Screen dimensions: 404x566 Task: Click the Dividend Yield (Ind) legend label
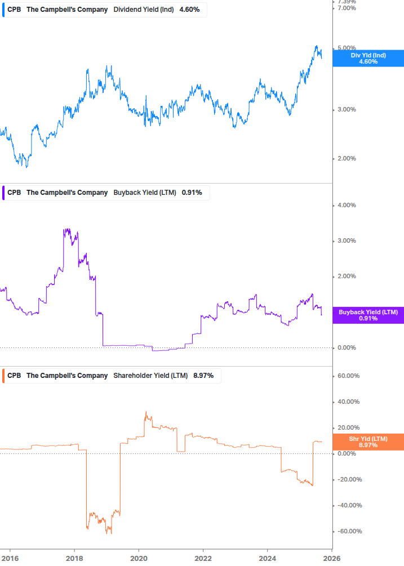point(143,10)
